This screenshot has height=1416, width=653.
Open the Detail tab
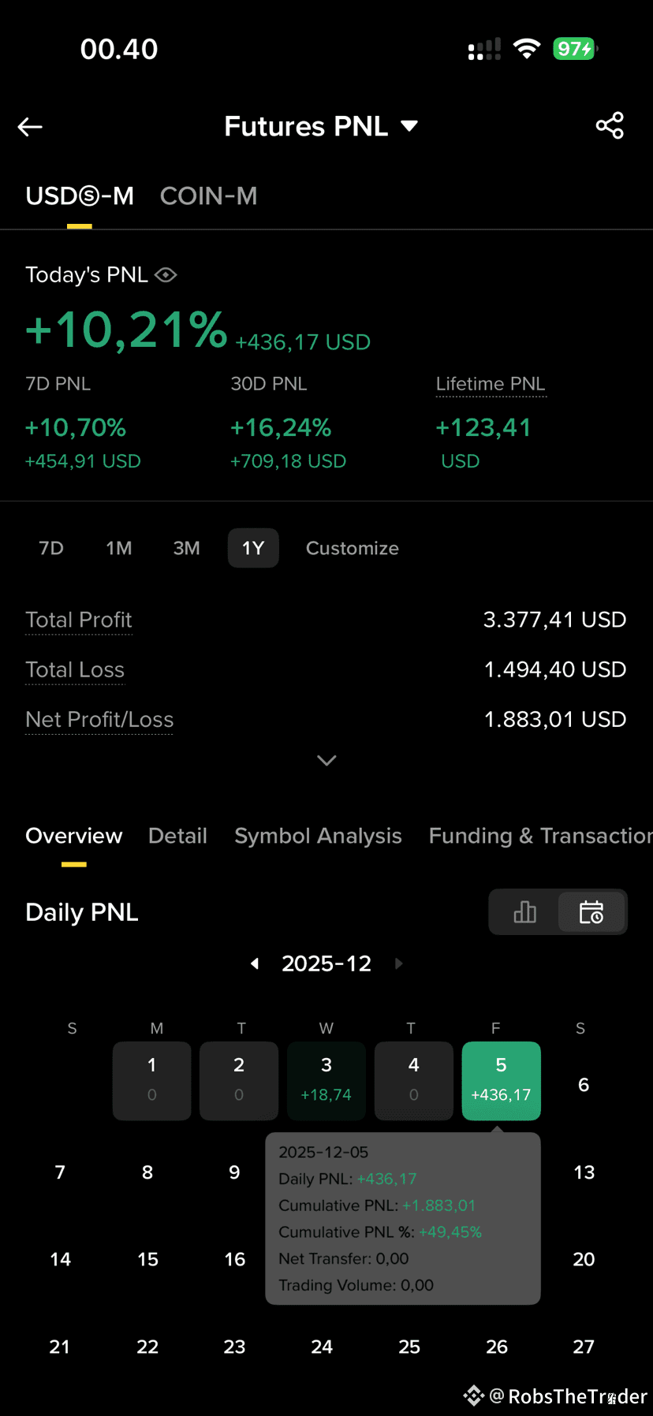click(x=177, y=836)
